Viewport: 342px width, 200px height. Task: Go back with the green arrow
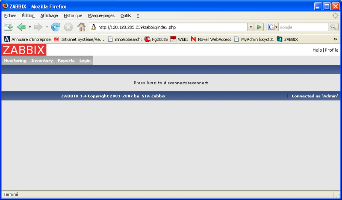[x=21, y=27]
